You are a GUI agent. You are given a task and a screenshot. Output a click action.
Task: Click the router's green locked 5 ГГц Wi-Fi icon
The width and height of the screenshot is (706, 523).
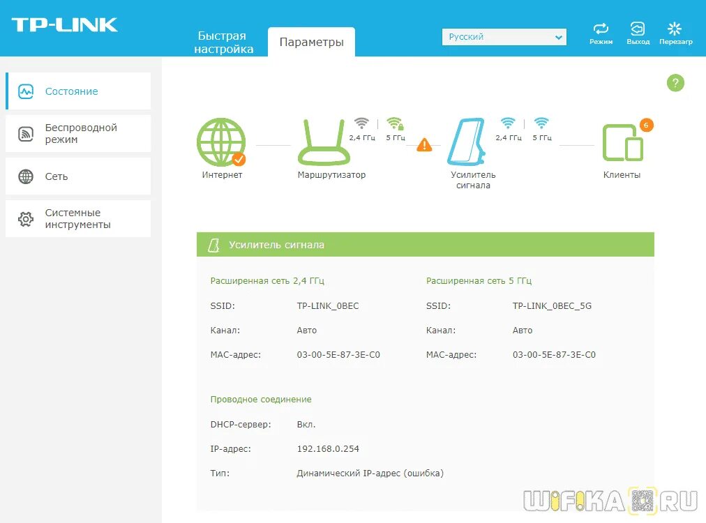[395, 123]
